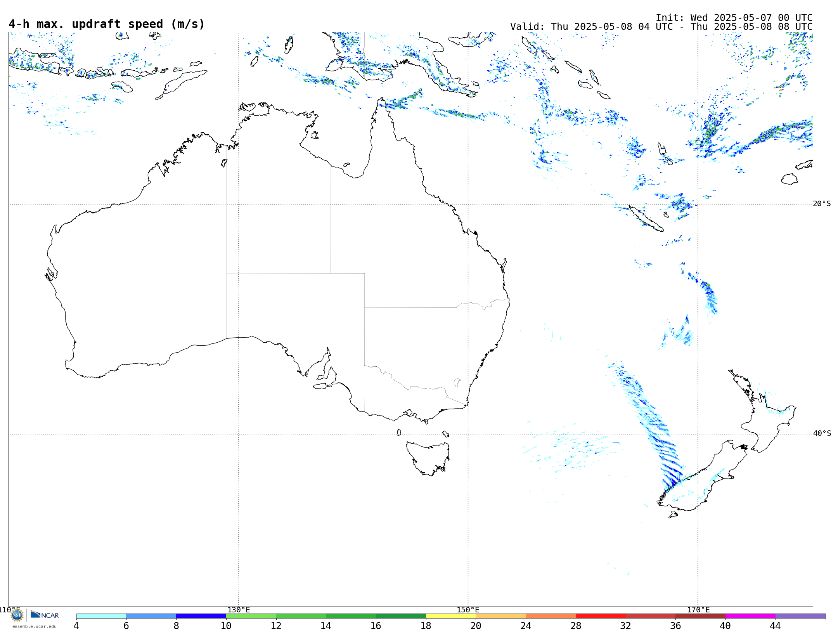The width and height of the screenshot is (838, 631).
Task: Click the dark blue 8-10 color swatch
Action: pos(201,616)
